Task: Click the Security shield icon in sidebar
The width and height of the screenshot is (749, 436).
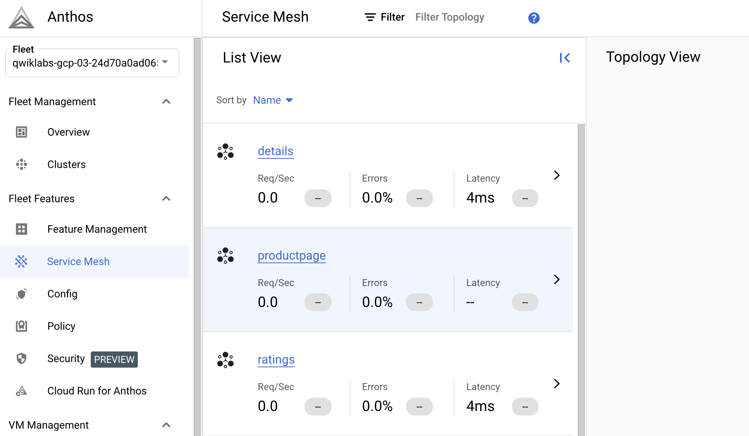Action: pos(21,359)
